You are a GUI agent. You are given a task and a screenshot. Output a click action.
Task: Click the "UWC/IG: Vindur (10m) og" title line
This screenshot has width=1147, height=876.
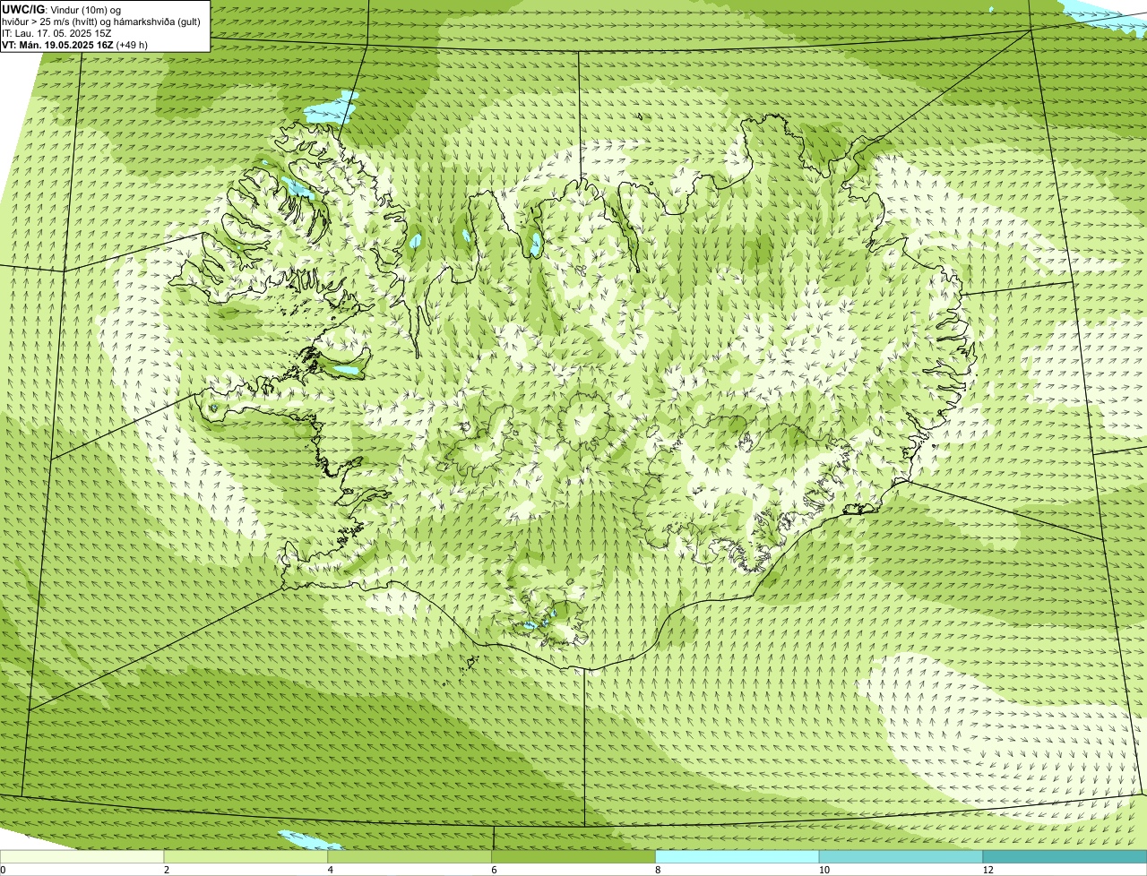click(x=62, y=9)
